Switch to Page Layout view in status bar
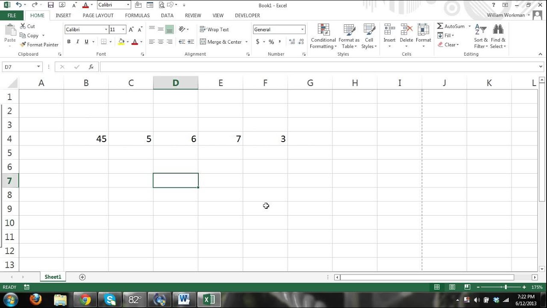The height and width of the screenshot is (308, 547). pos(452,287)
